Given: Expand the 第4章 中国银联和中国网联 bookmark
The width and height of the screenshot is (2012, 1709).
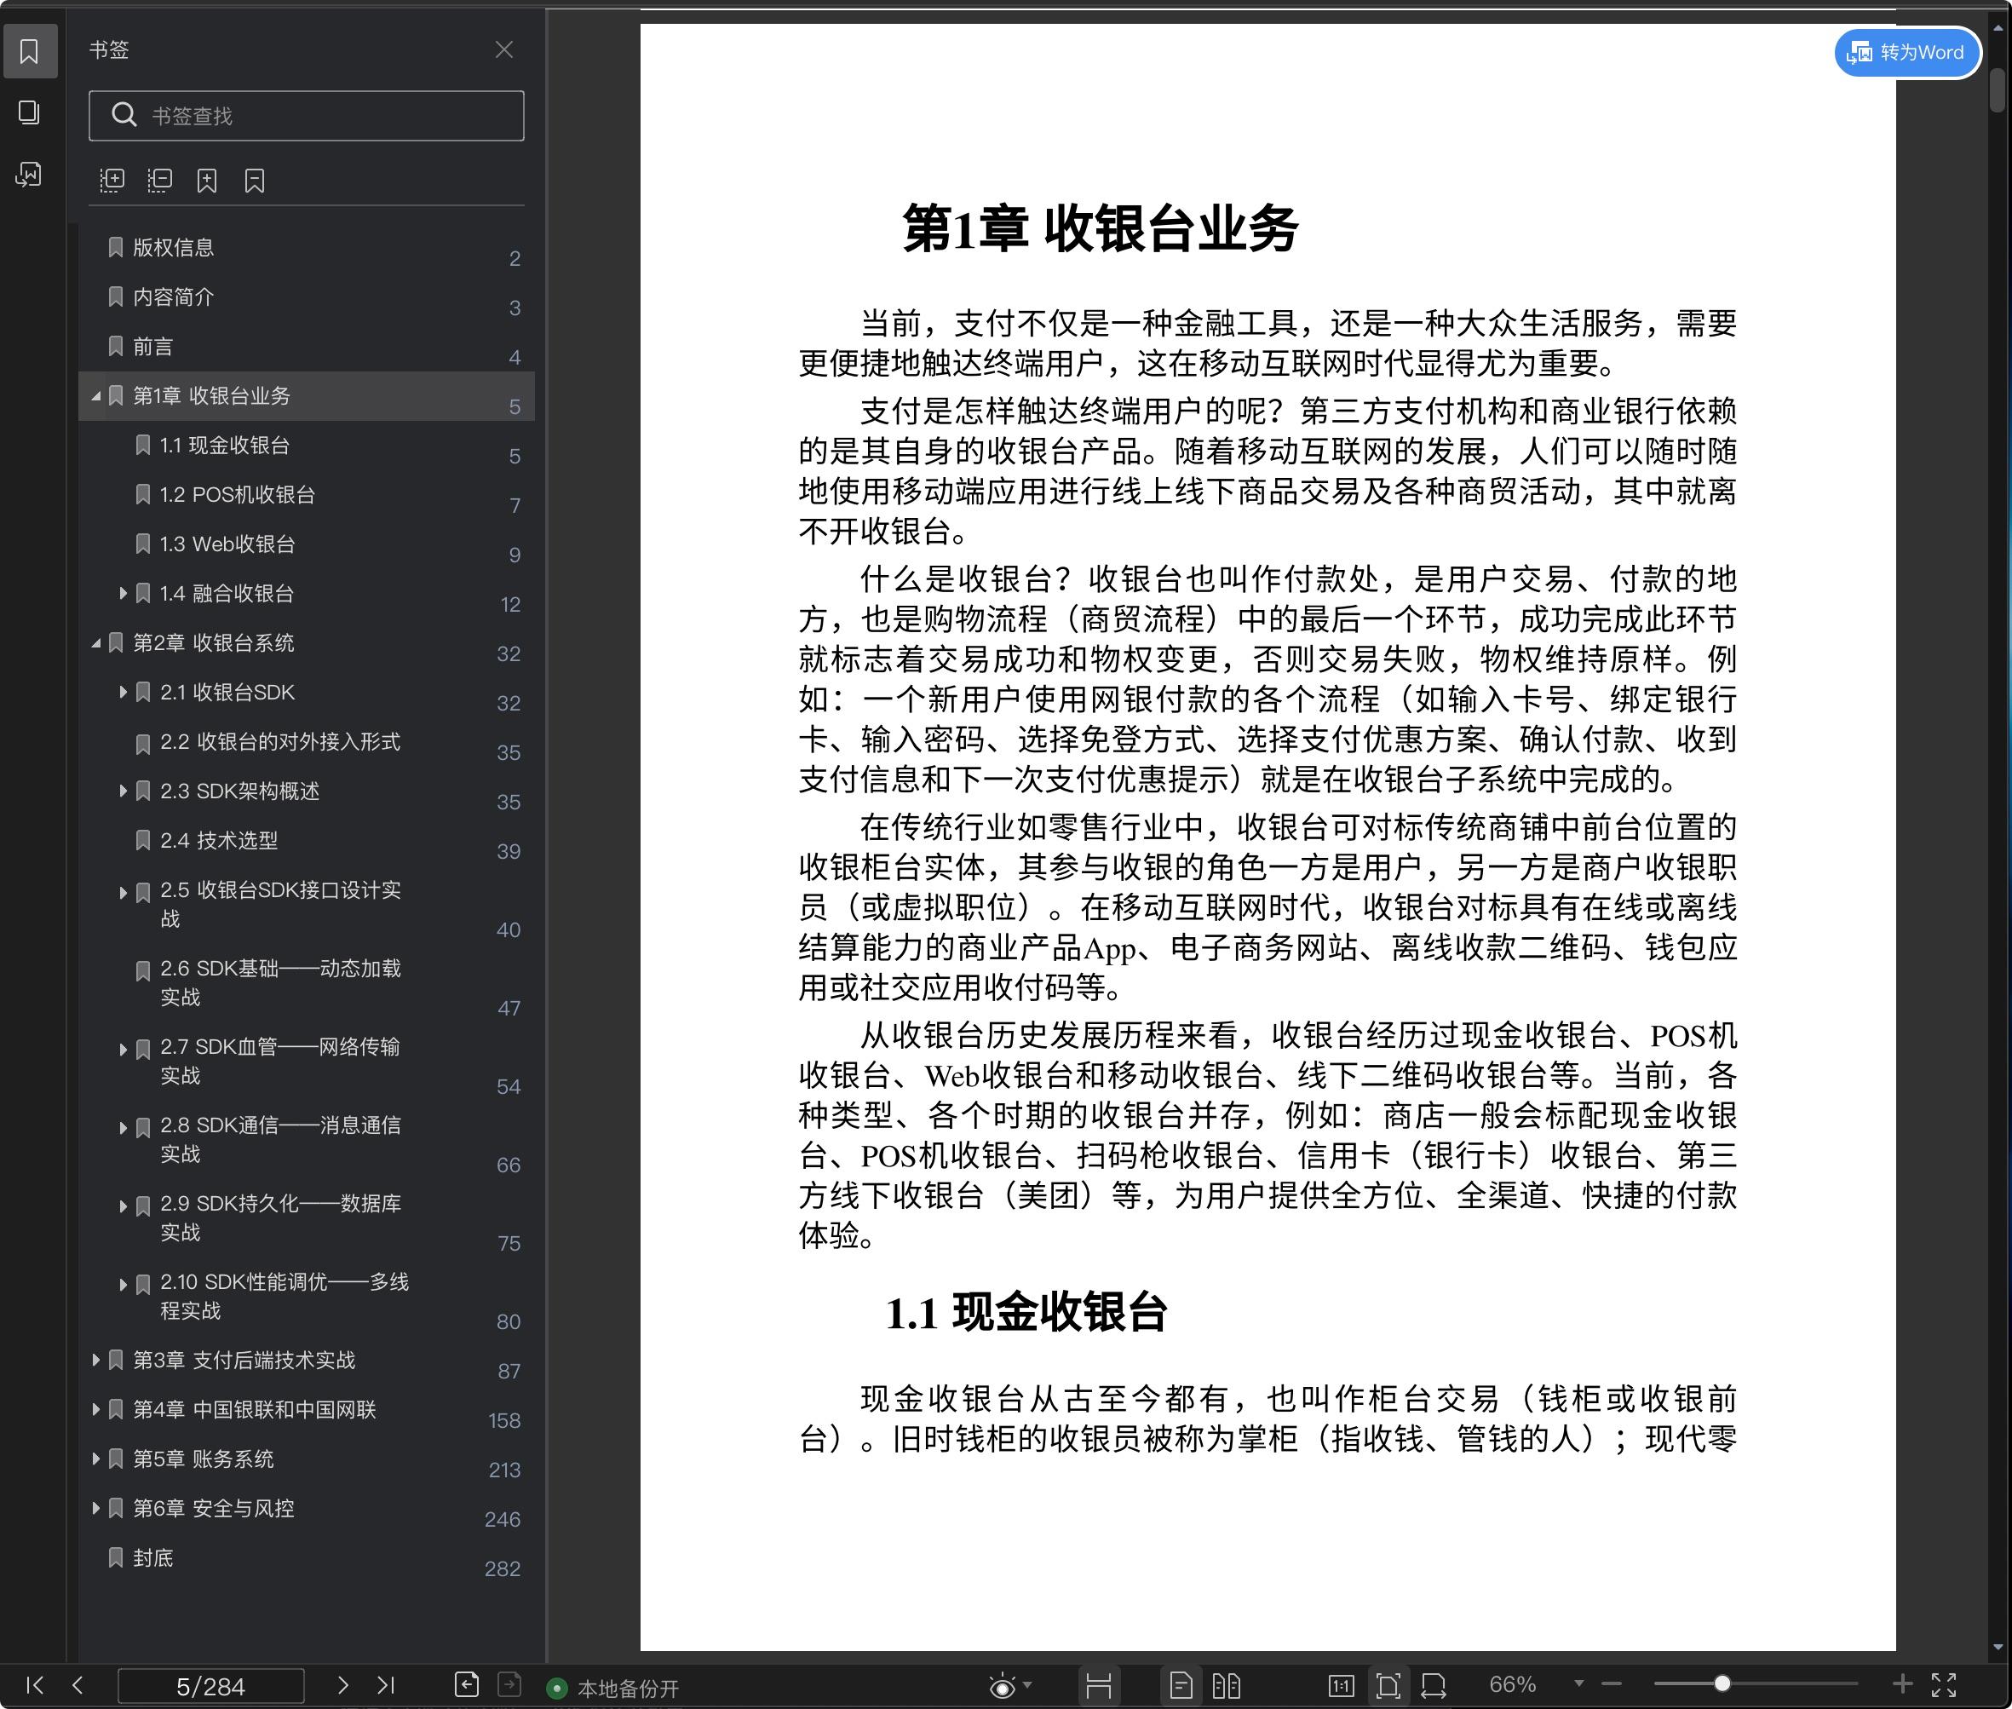Looking at the screenshot, I should click(x=96, y=1410).
